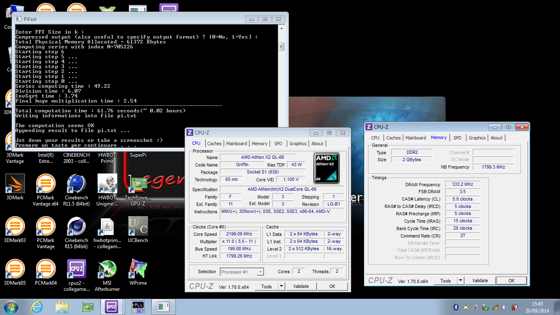Image resolution: width=560 pixels, height=315 pixels.
Task: Launch the UCBench desktop icon
Action: 138,230
